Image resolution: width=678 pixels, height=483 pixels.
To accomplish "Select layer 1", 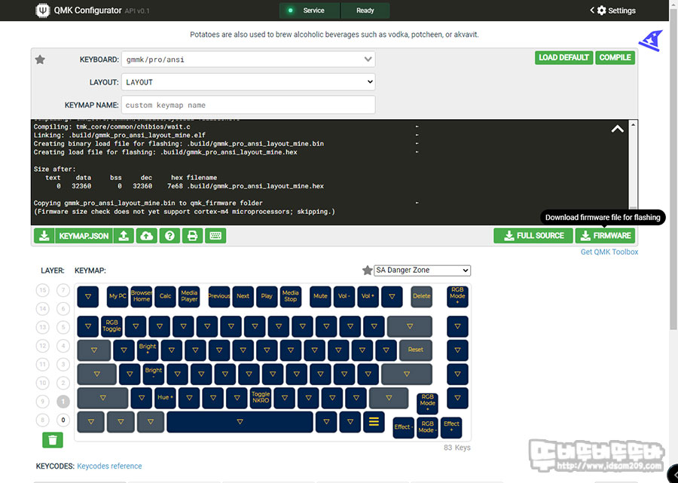I will (63, 402).
